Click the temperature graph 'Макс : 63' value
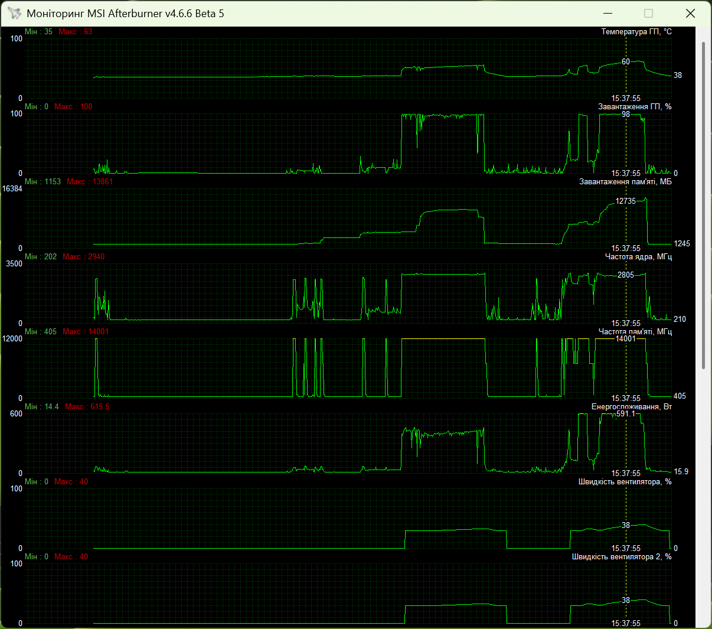712x629 pixels. [76, 32]
